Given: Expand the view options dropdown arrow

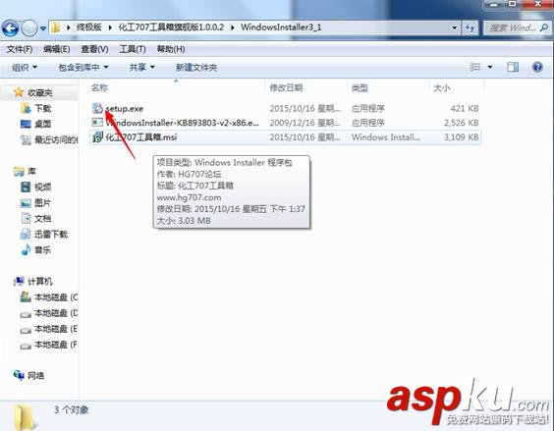Looking at the screenshot, I should coord(490,67).
